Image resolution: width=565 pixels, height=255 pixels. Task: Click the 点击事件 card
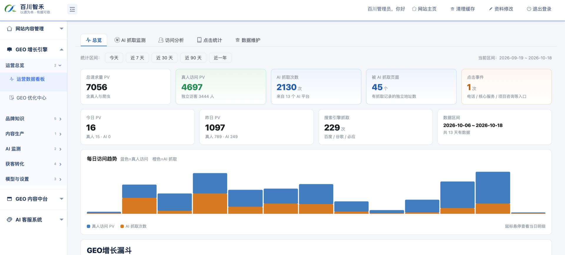(x=506, y=87)
